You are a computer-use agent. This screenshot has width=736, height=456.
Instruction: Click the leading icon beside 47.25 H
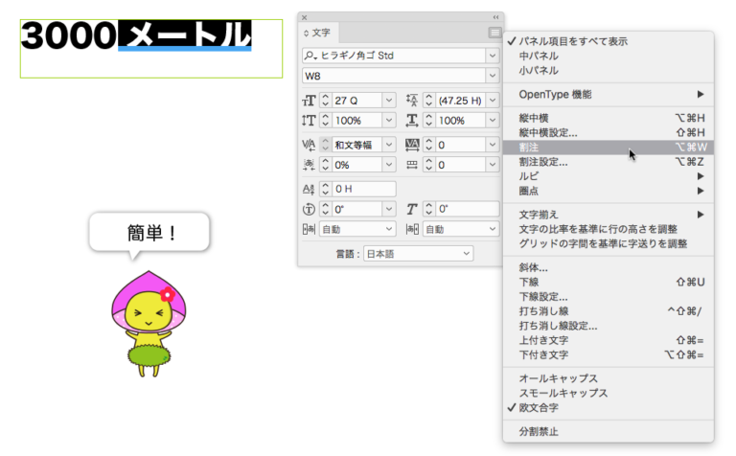point(412,100)
